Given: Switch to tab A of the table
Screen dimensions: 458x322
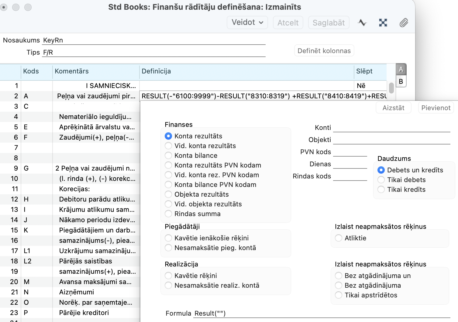Looking at the screenshot, I should (x=401, y=70).
